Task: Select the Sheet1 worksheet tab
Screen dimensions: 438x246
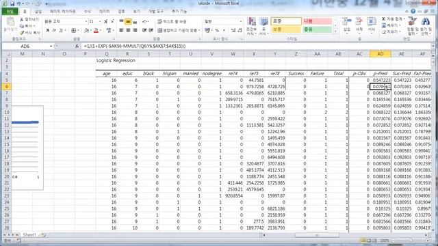Action: (x=29, y=235)
